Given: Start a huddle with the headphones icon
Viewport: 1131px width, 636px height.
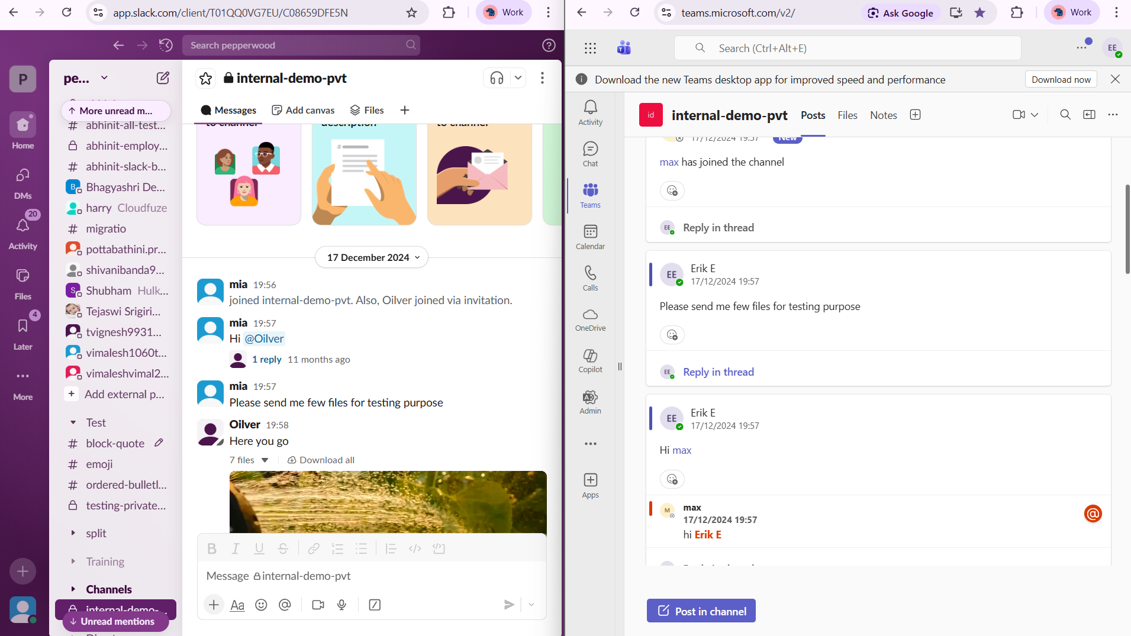Looking at the screenshot, I should [x=497, y=78].
